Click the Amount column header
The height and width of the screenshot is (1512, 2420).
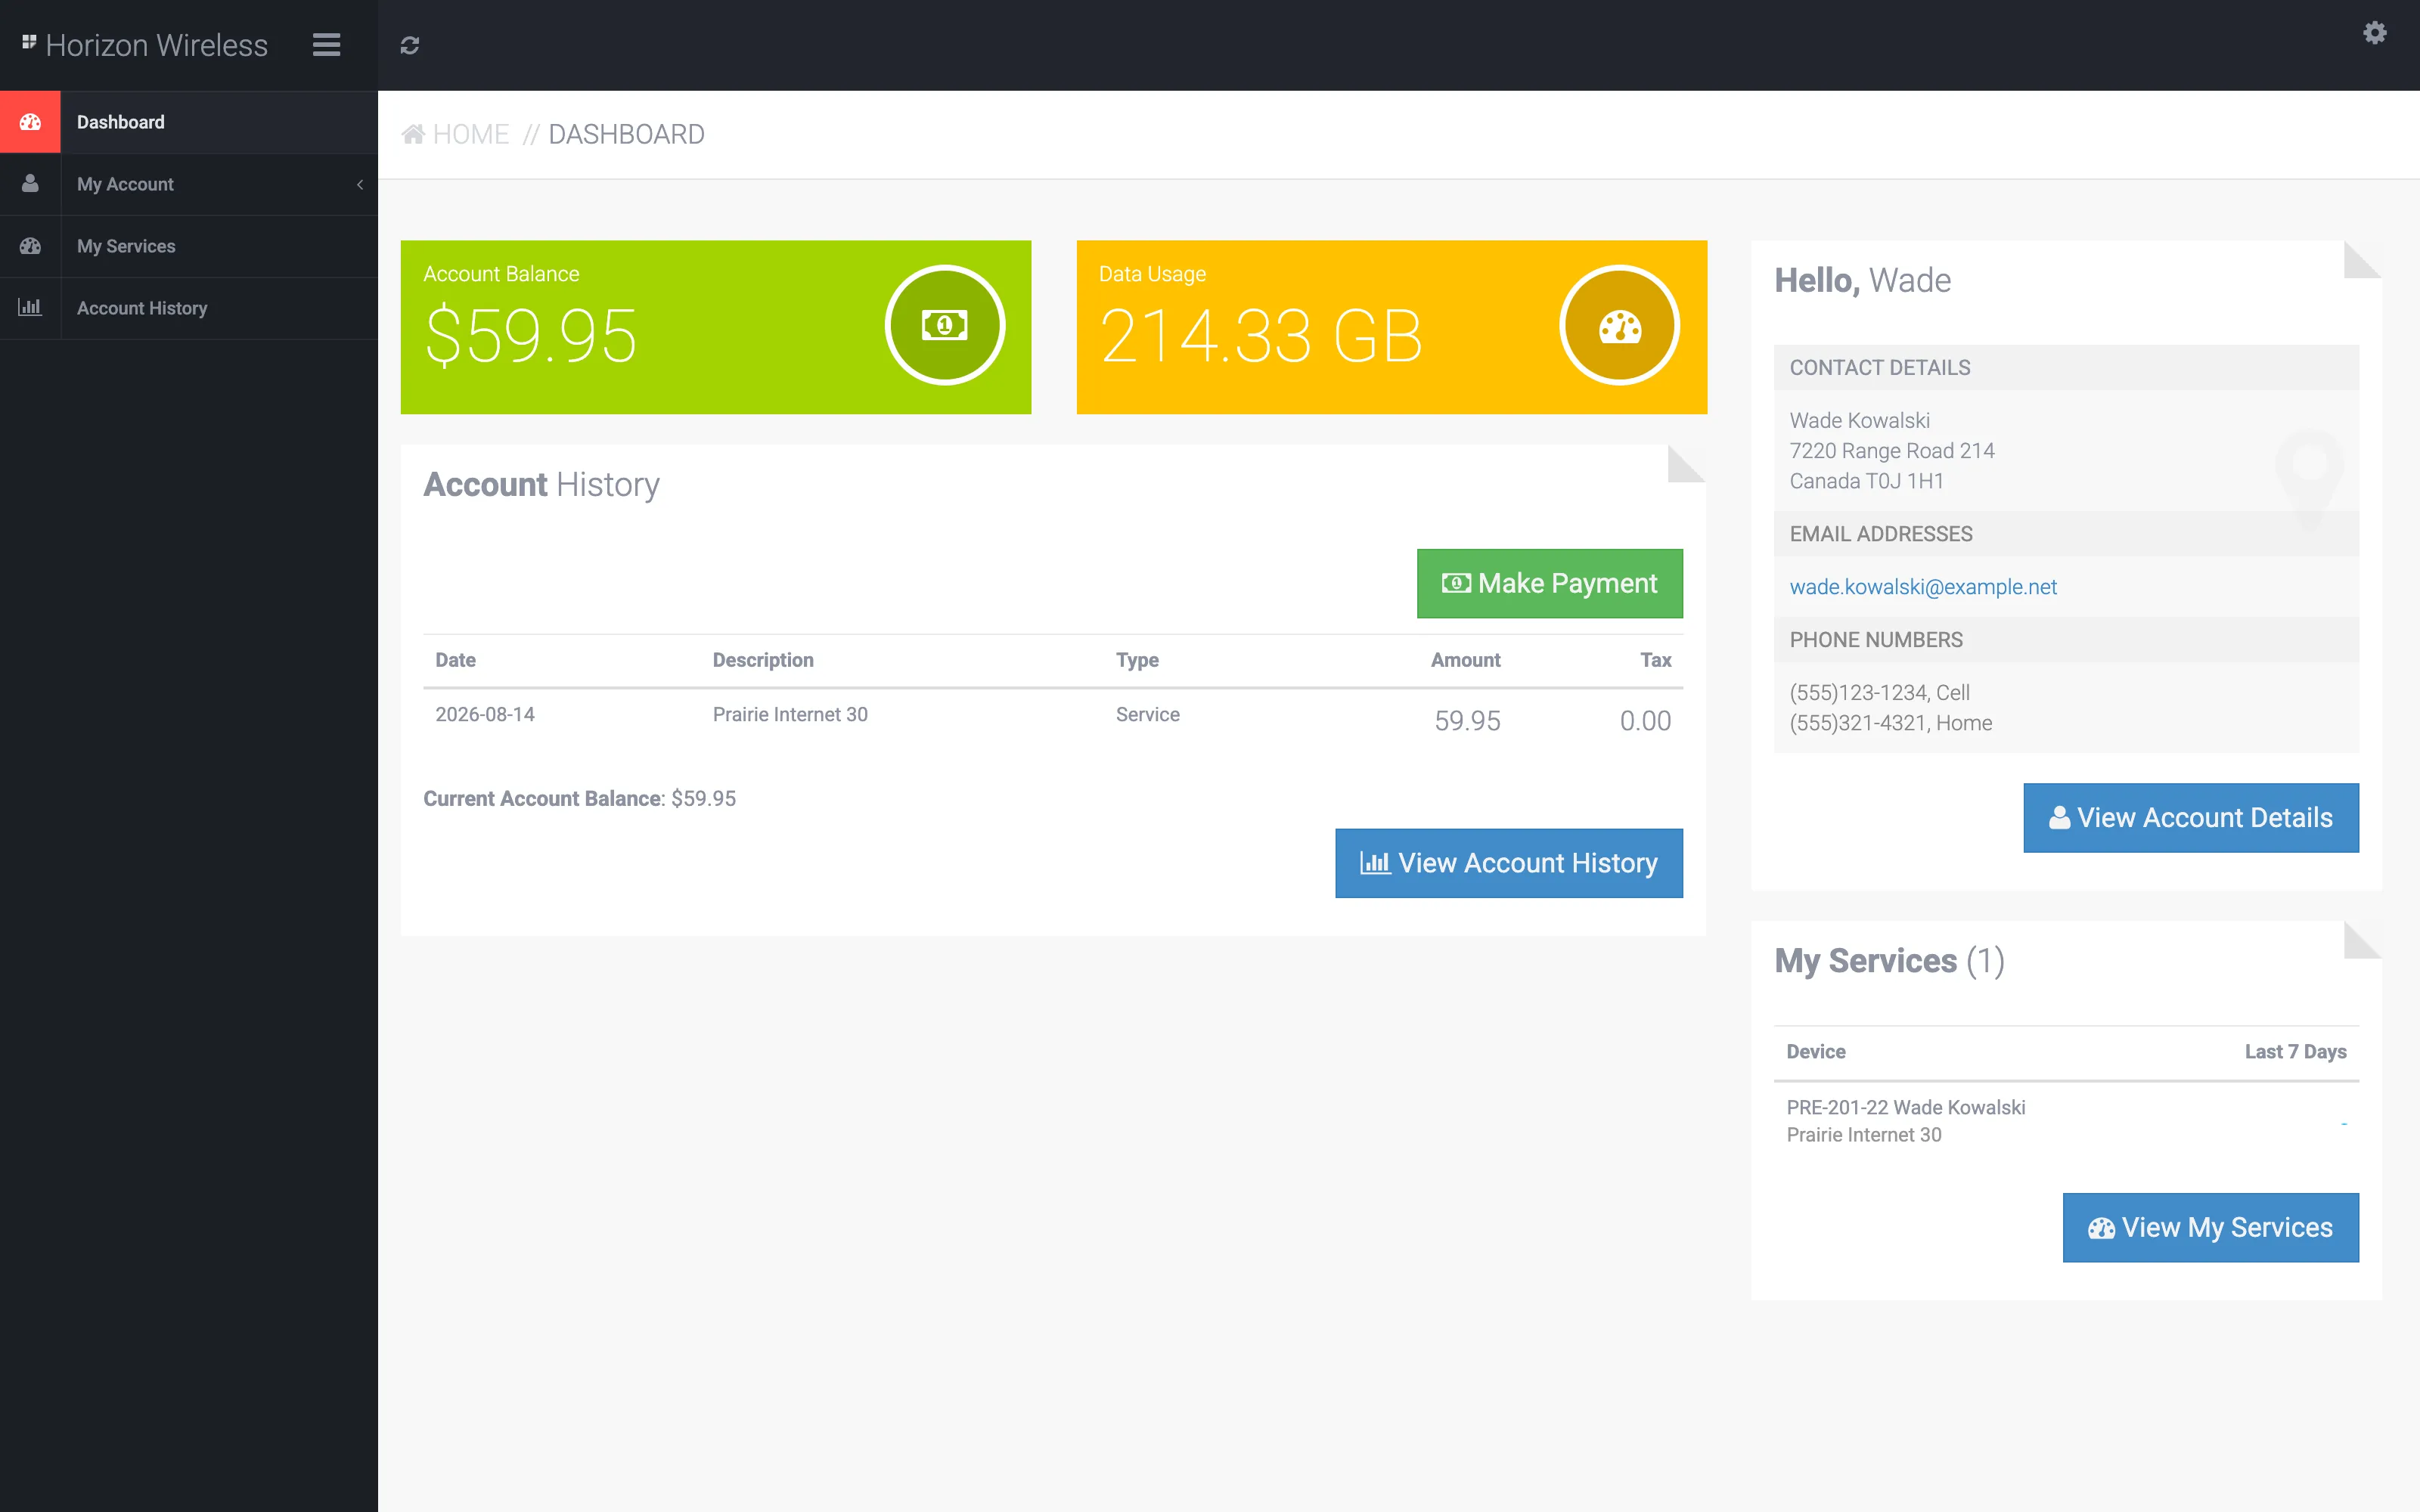point(1465,660)
